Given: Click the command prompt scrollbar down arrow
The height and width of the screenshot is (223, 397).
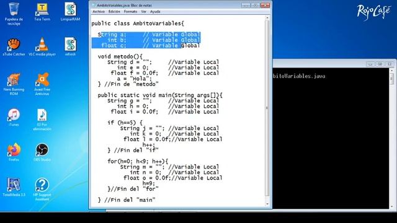Looking at the screenshot, I should [x=391, y=206].
